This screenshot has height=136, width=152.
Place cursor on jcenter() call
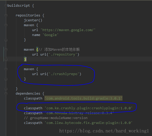[33, 20]
